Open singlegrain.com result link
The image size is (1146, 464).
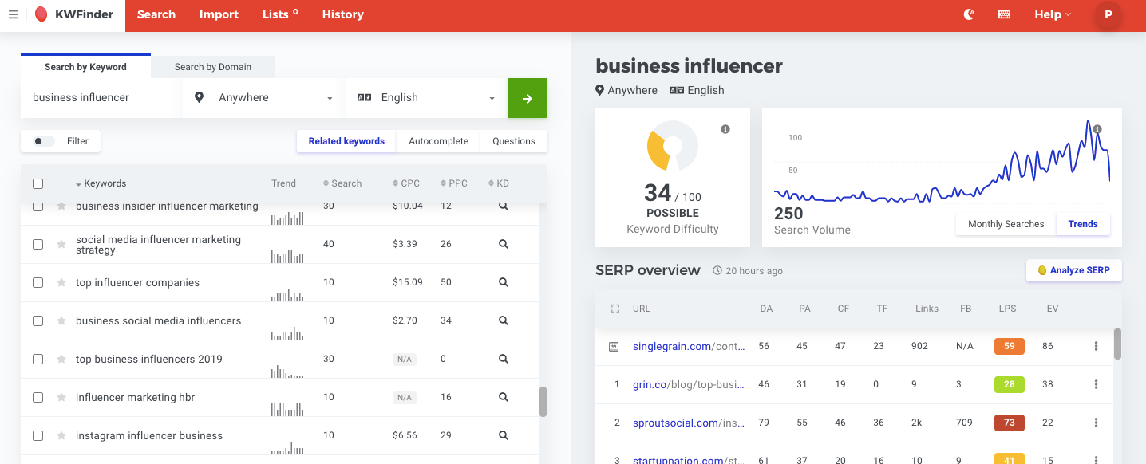(688, 346)
